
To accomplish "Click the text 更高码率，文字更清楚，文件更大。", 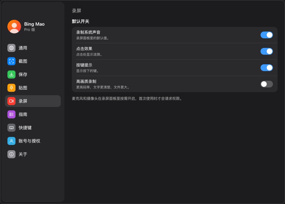I will pyautogui.click(x=103, y=87).
